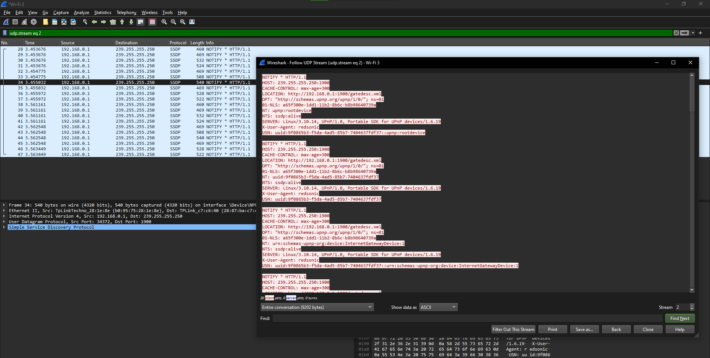Sort by the Destination column header
This screenshot has height=358, width=710.
[141, 43]
